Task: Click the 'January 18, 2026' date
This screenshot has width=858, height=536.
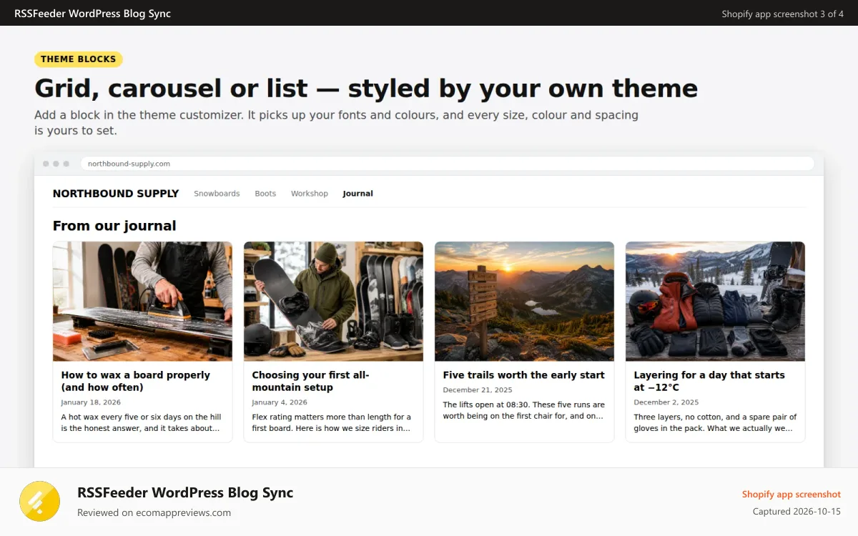Action: tap(91, 402)
